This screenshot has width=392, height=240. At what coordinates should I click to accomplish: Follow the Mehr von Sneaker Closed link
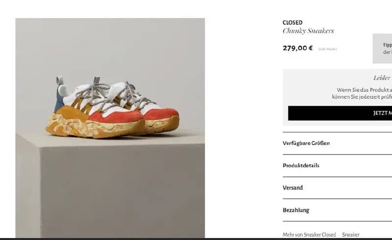click(309, 235)
